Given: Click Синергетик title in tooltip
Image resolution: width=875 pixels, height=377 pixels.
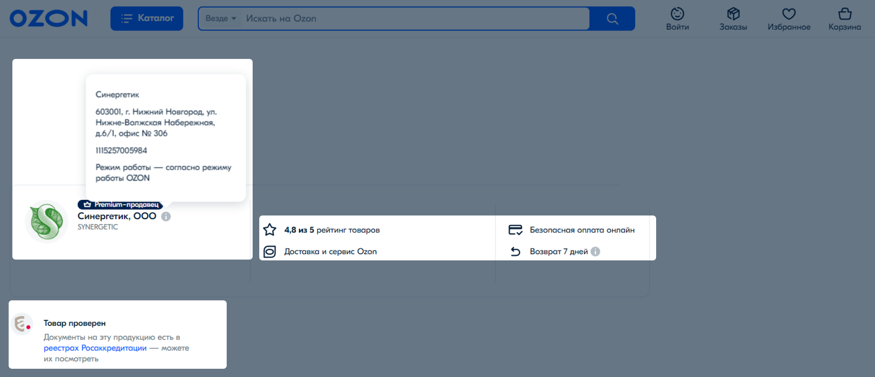Looking at the screenshot, I should [117, 94].
